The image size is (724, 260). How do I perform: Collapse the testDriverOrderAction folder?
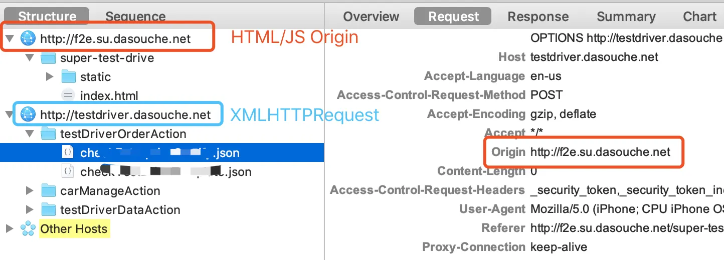coord(30,134)
